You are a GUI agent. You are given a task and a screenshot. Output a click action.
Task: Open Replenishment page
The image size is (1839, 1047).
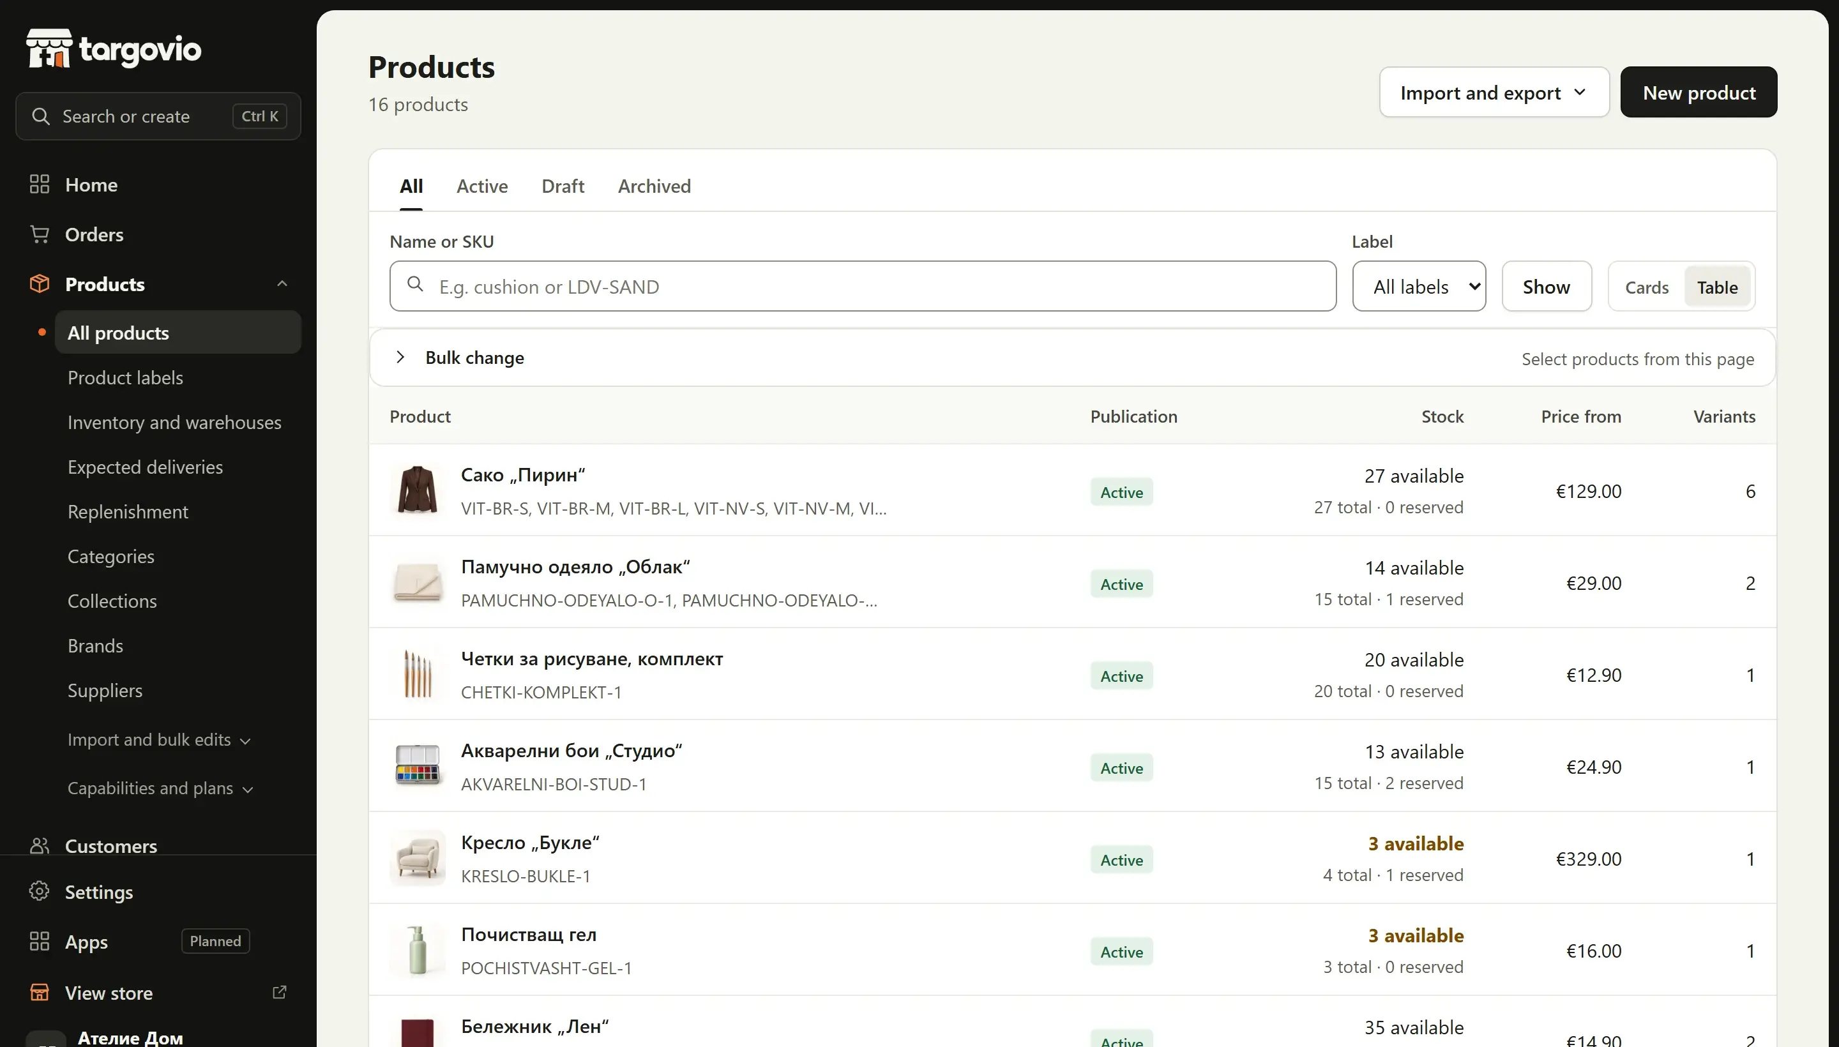pyautogui.click(x=128, y=511)
